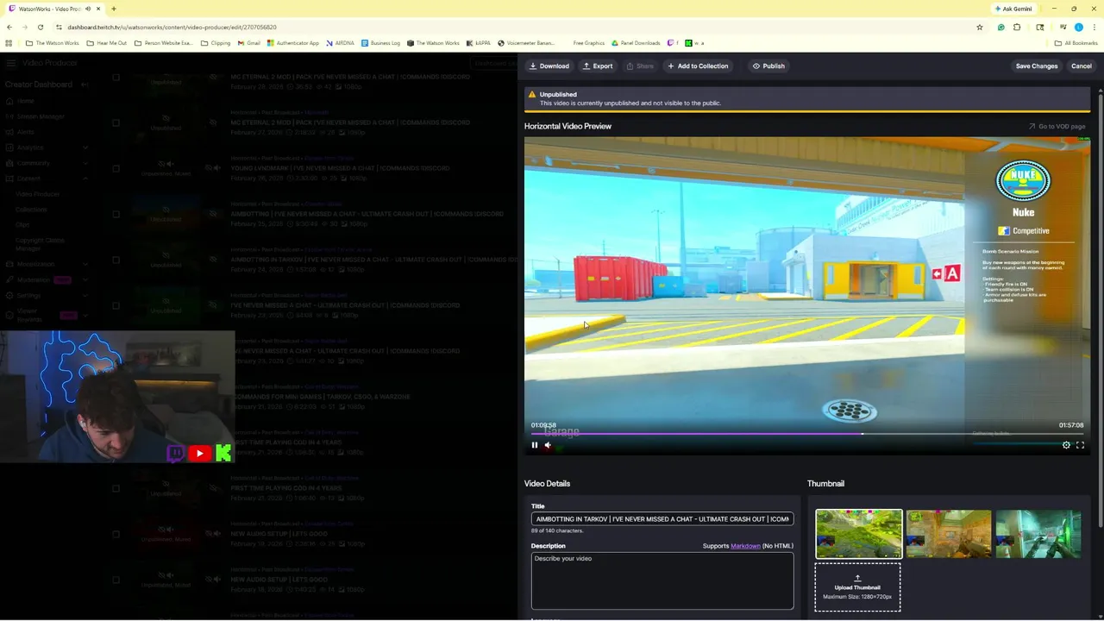Tick checkbox for YOUNG LVNDMARK video

(x=116, y=168)
